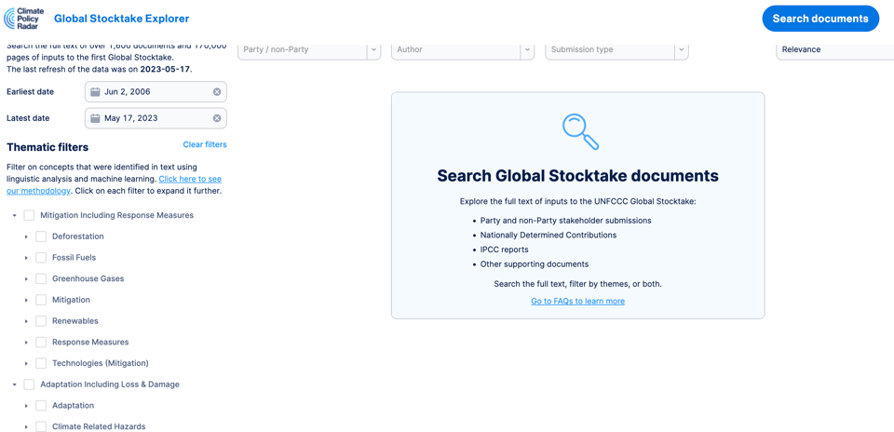The image size is (894, 432).
Task: Tick the Response Measures checkbox
Action: (x=41, y=342)
